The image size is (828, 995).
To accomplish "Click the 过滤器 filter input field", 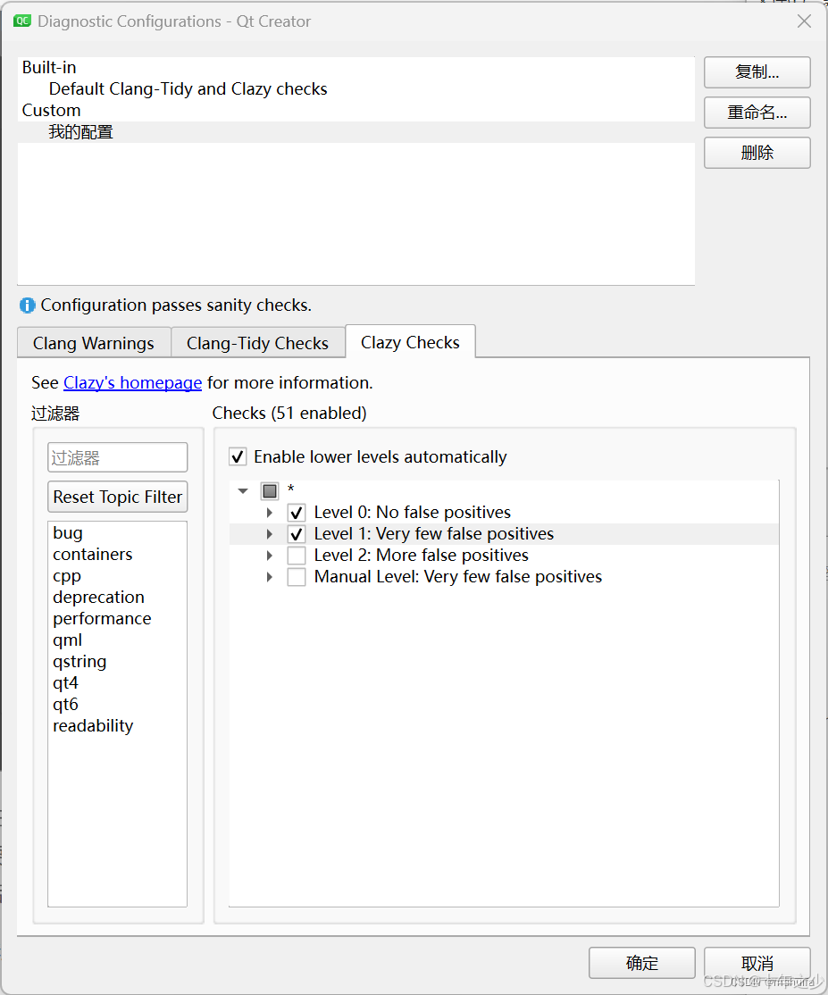I will click(x=117, y=456).
